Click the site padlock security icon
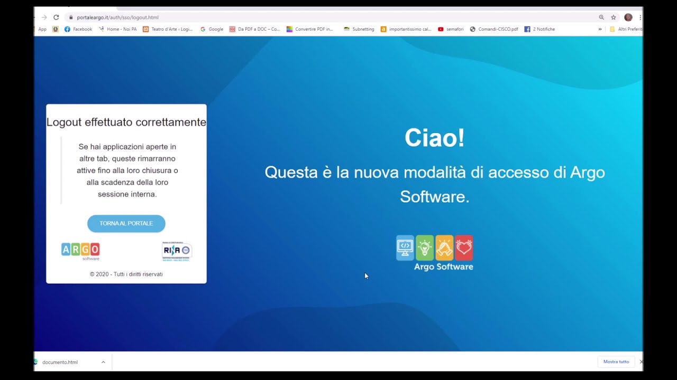The width and height of the screenshot is (677, 380). (x=71, y=17)
